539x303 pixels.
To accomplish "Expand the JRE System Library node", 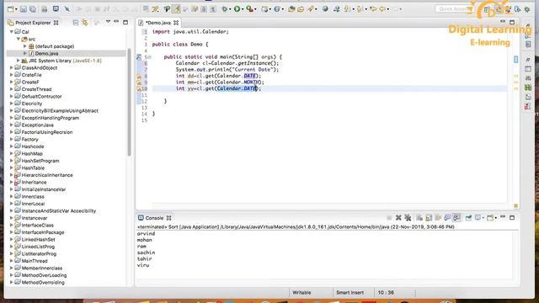I will coord(19,61).
